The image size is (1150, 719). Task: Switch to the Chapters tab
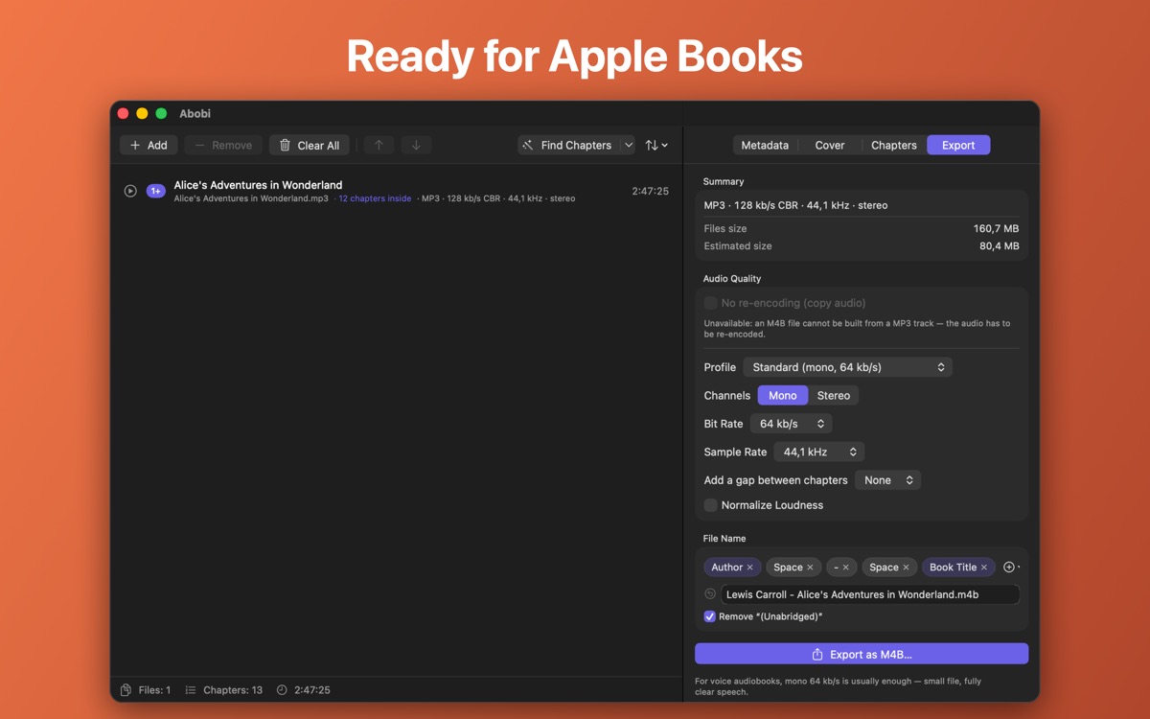pyautogui.click(x=894, y=145)
